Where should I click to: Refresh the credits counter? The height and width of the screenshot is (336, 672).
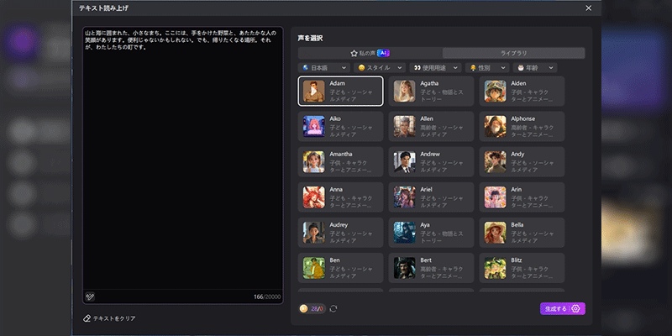(333, 308)
